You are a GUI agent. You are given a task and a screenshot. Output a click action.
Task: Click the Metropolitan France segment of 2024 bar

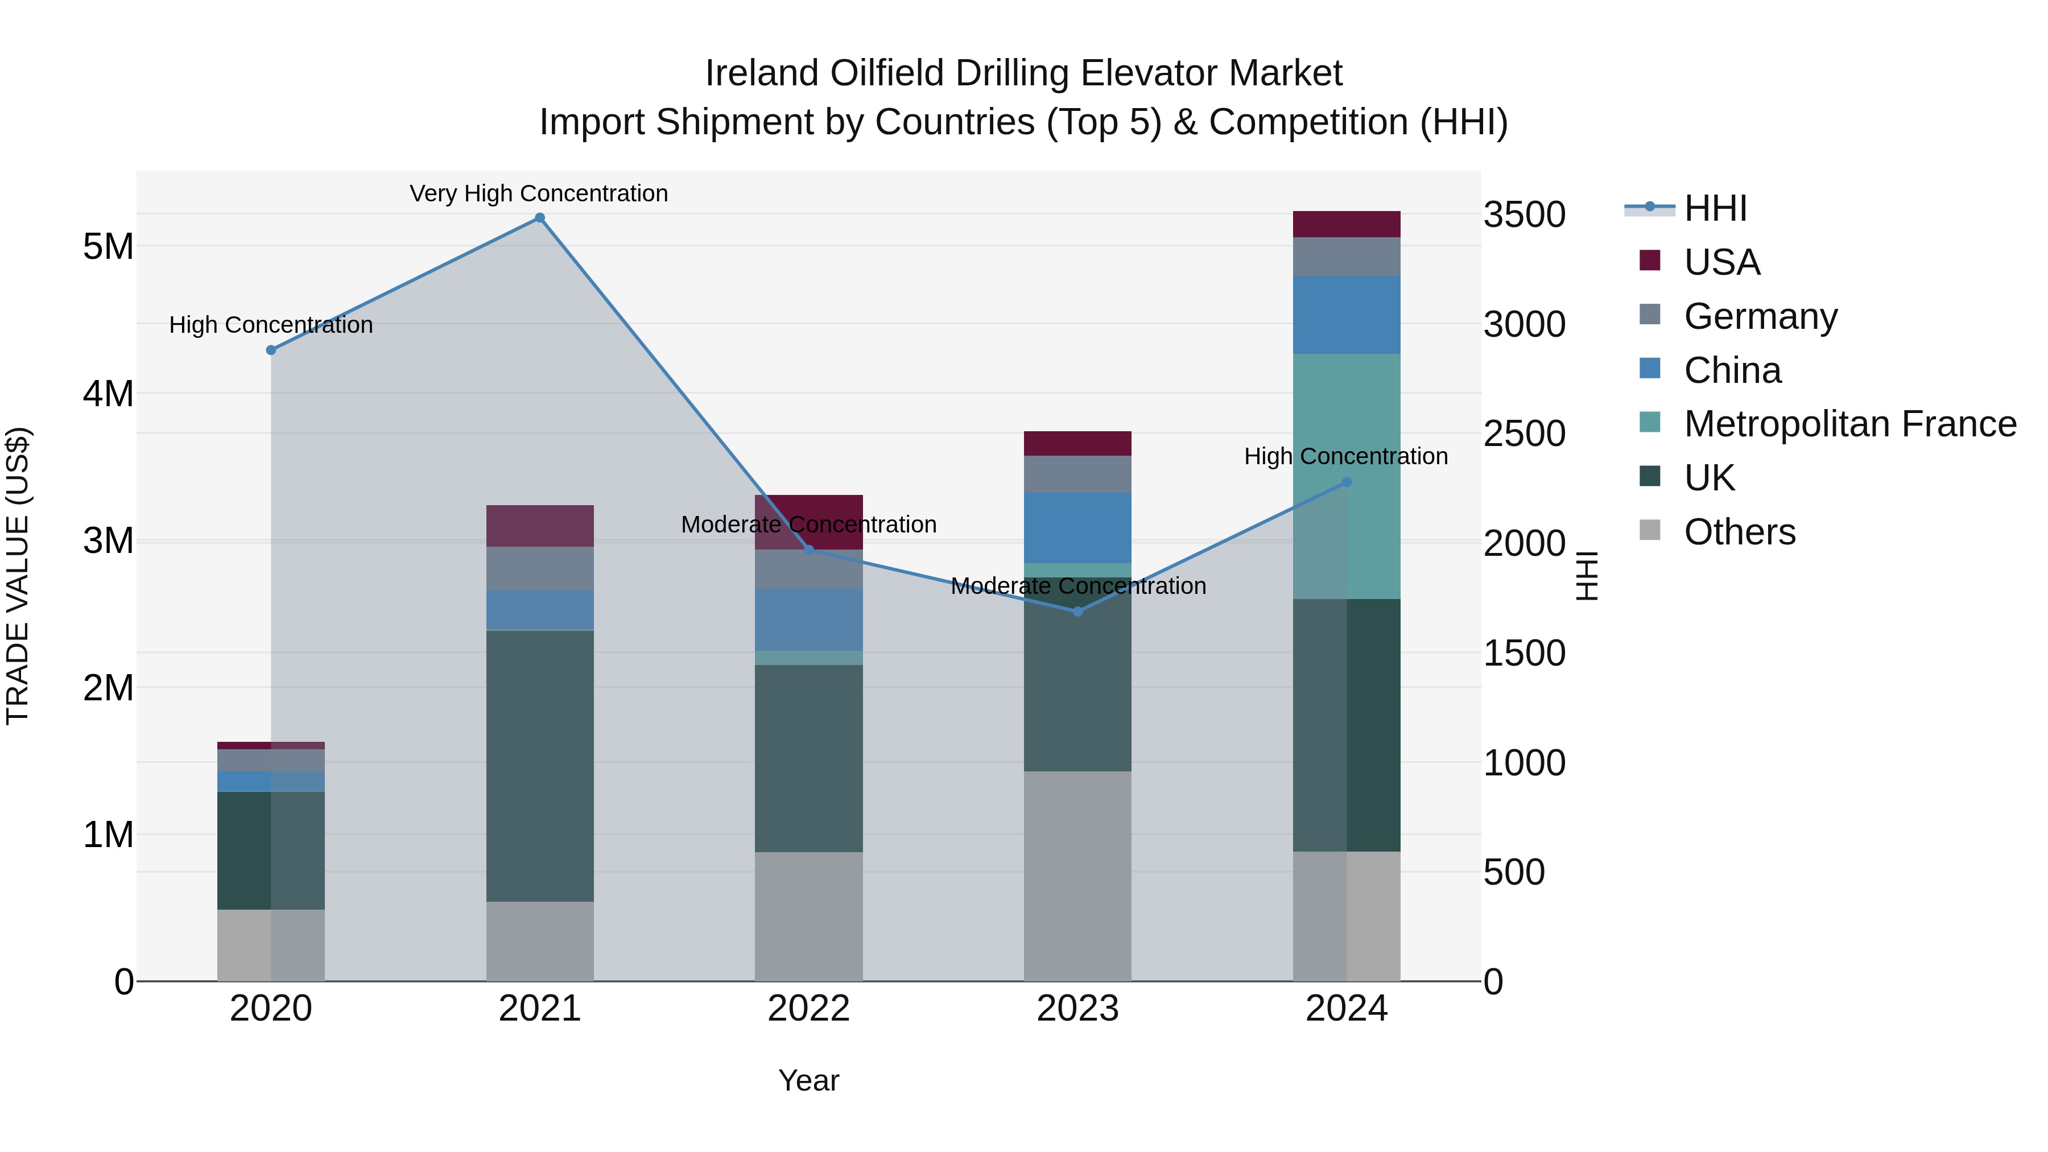(1347, 476)
